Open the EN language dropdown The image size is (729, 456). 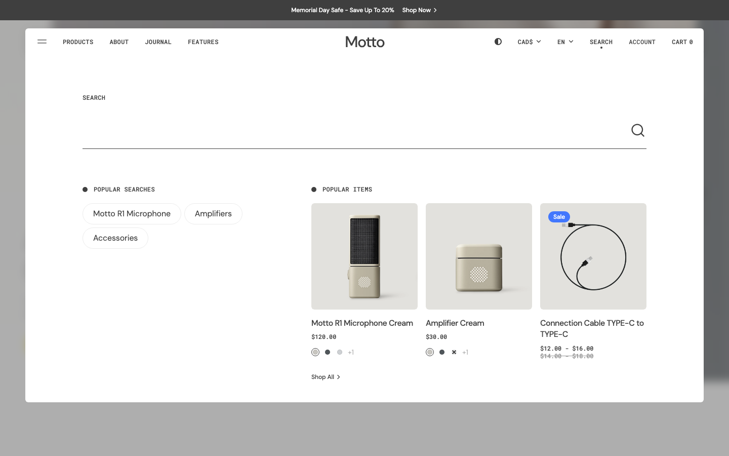click(x=565, y=42)
